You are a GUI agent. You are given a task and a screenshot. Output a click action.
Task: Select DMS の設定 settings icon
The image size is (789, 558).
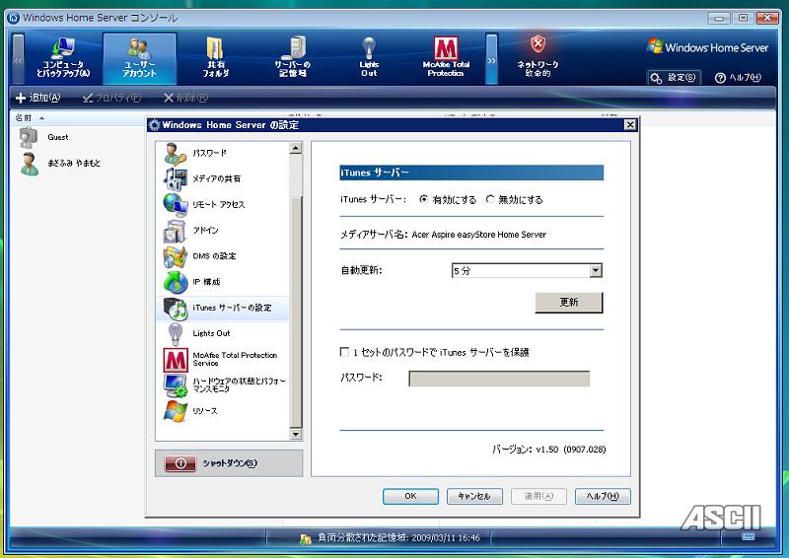175,256
